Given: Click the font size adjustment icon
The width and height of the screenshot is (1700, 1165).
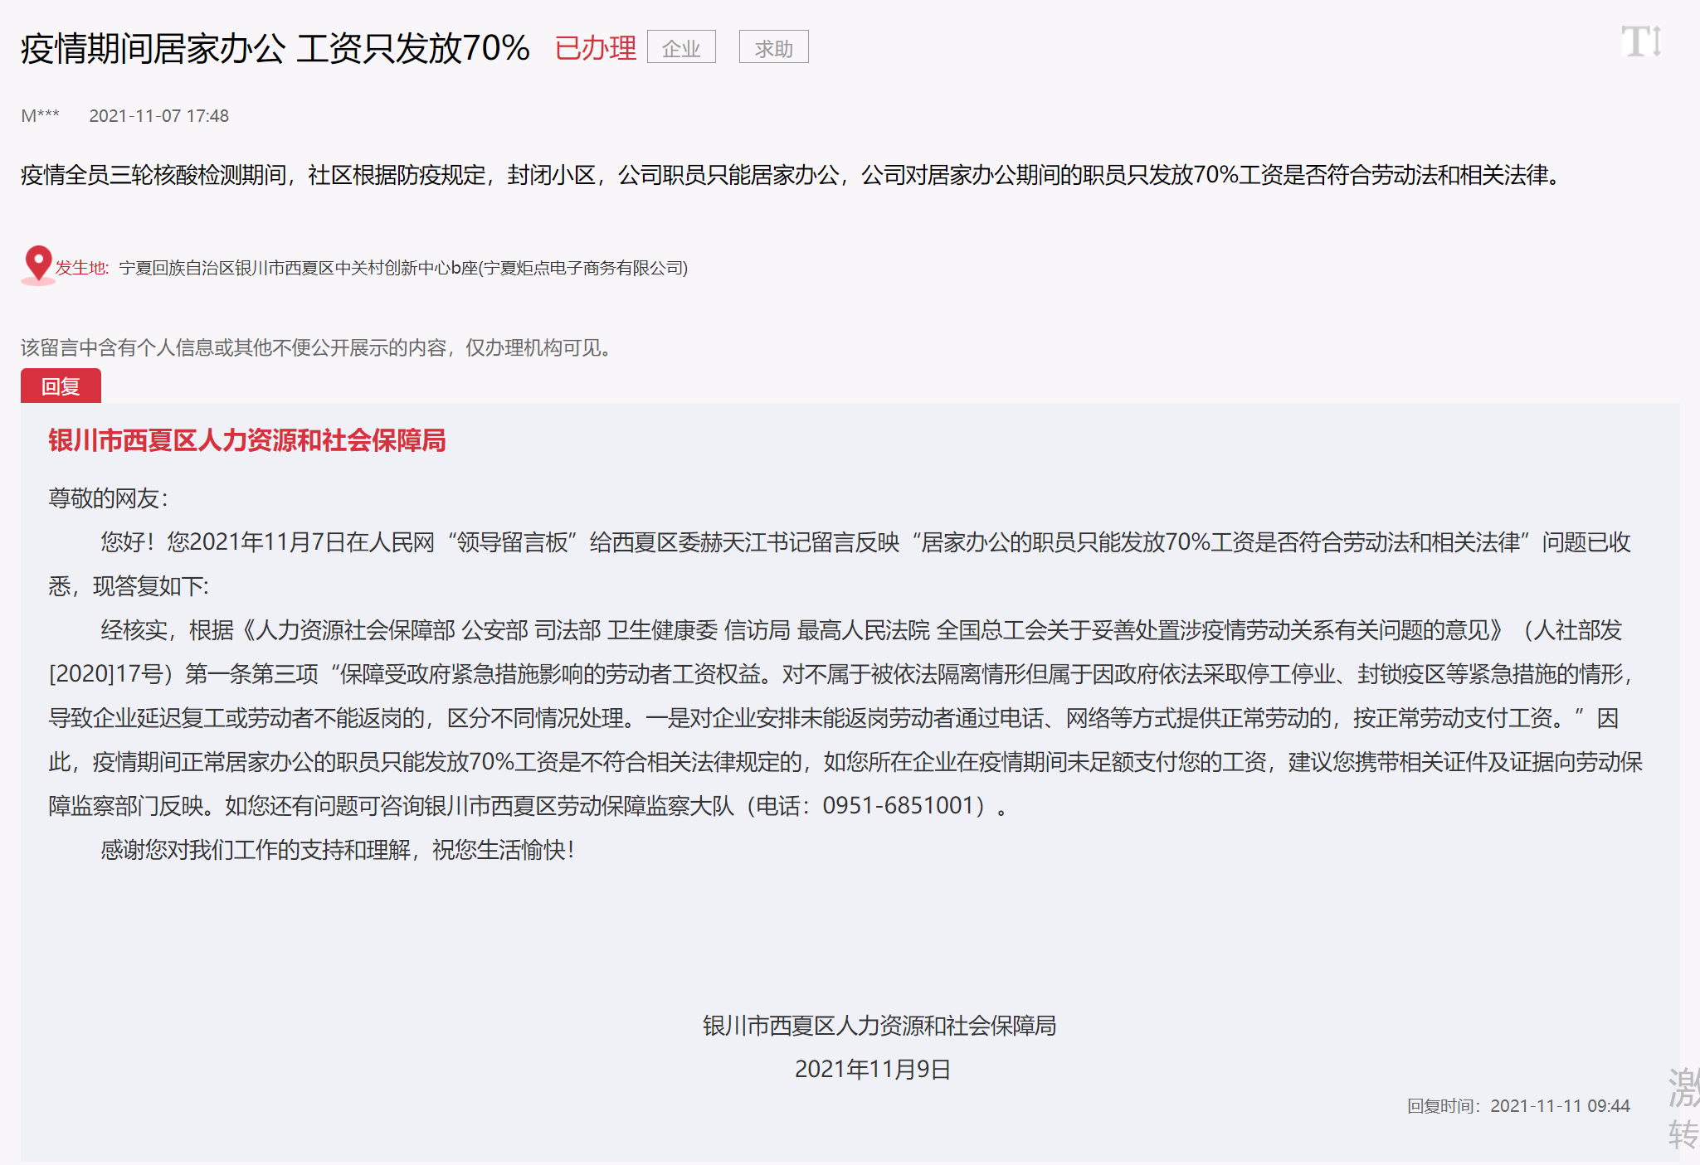Looking at the screenshot, I should click(1641, 41).
